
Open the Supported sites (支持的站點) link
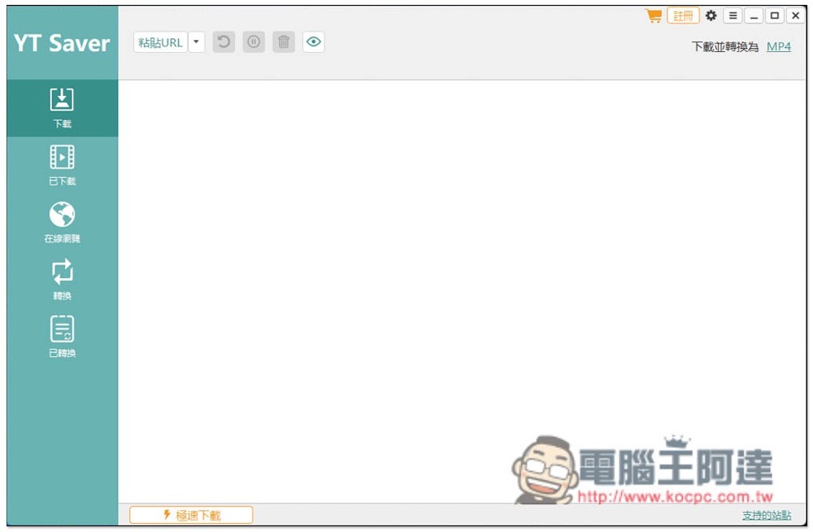(767, 516)
